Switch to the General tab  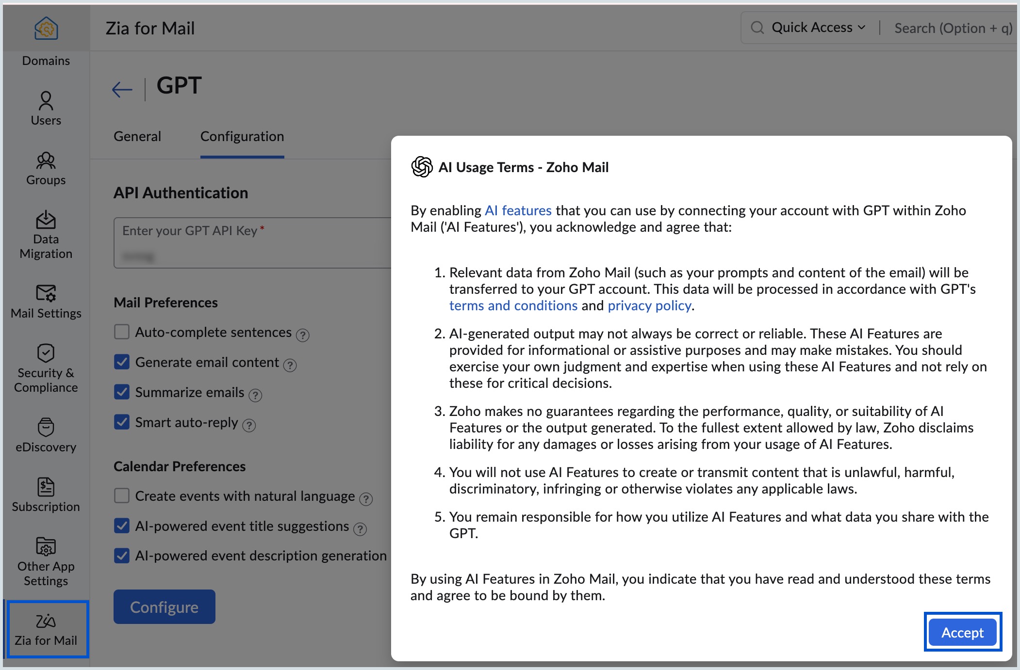point(137,136)
